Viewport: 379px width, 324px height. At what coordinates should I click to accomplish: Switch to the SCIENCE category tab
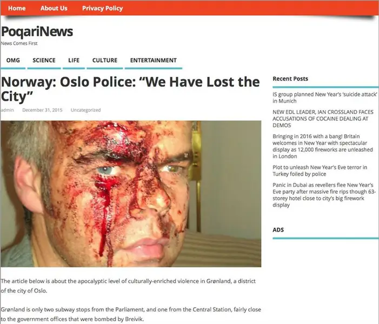pos(44,60)
